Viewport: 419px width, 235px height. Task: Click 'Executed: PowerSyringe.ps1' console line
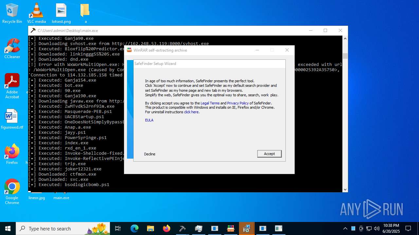point(67,138)
